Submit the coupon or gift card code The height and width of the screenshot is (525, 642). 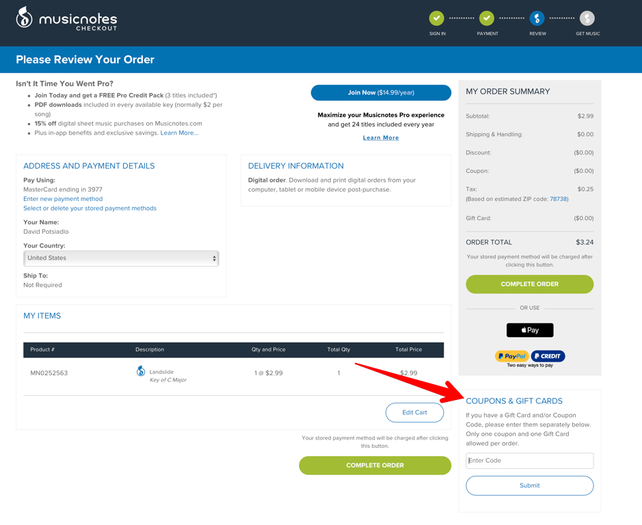click(x=529, y=485)
